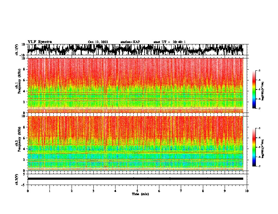Click the ch.2 colorbar log(PSD) label
This screenshot has width=278, height=214.
coord(263,149)
